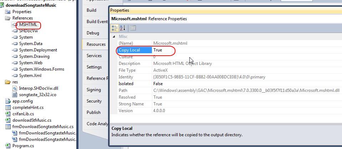This screenshot has height=149, width=342.
Task: Click the crifanLib.cs file icon
Action: click(8, 114)
